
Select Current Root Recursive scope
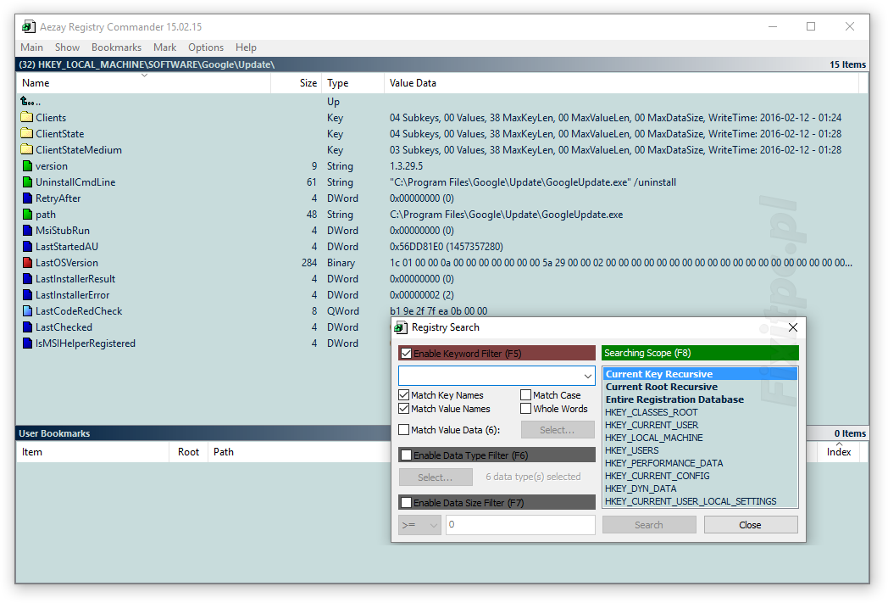point(700,387)
